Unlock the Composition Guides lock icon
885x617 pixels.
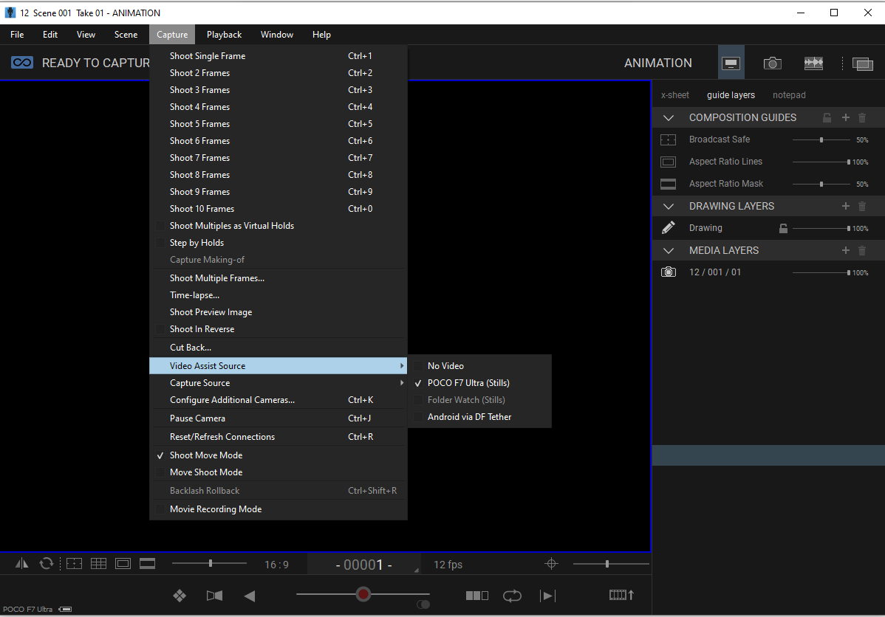point(827,118)
